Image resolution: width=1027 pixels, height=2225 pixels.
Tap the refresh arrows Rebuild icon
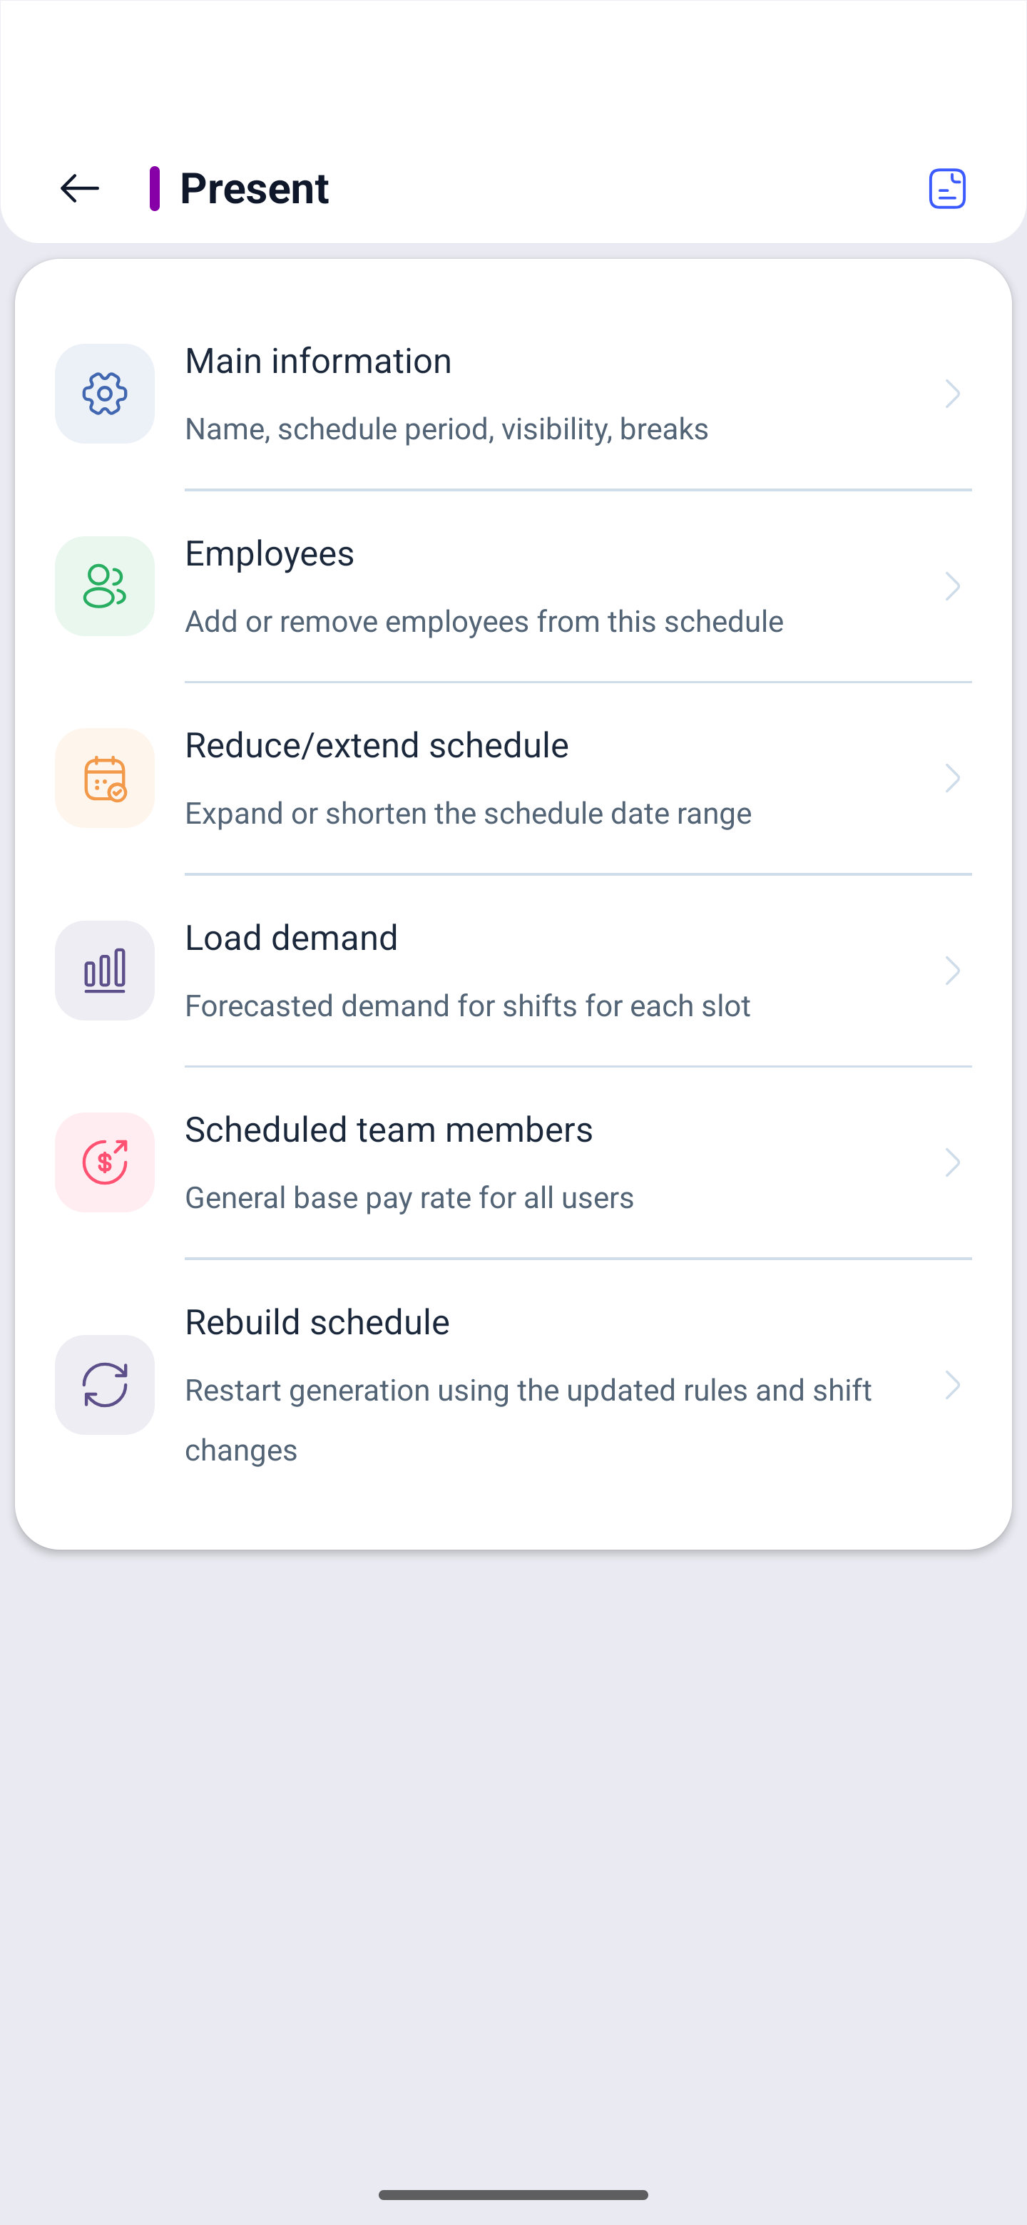105,1386
